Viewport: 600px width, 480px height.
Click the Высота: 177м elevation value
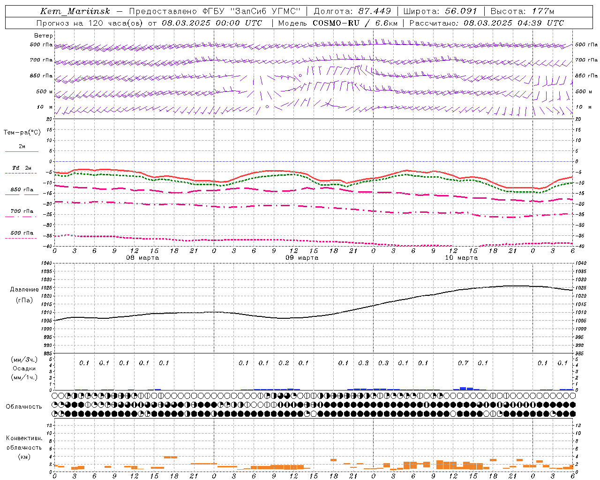click(522, 11)
